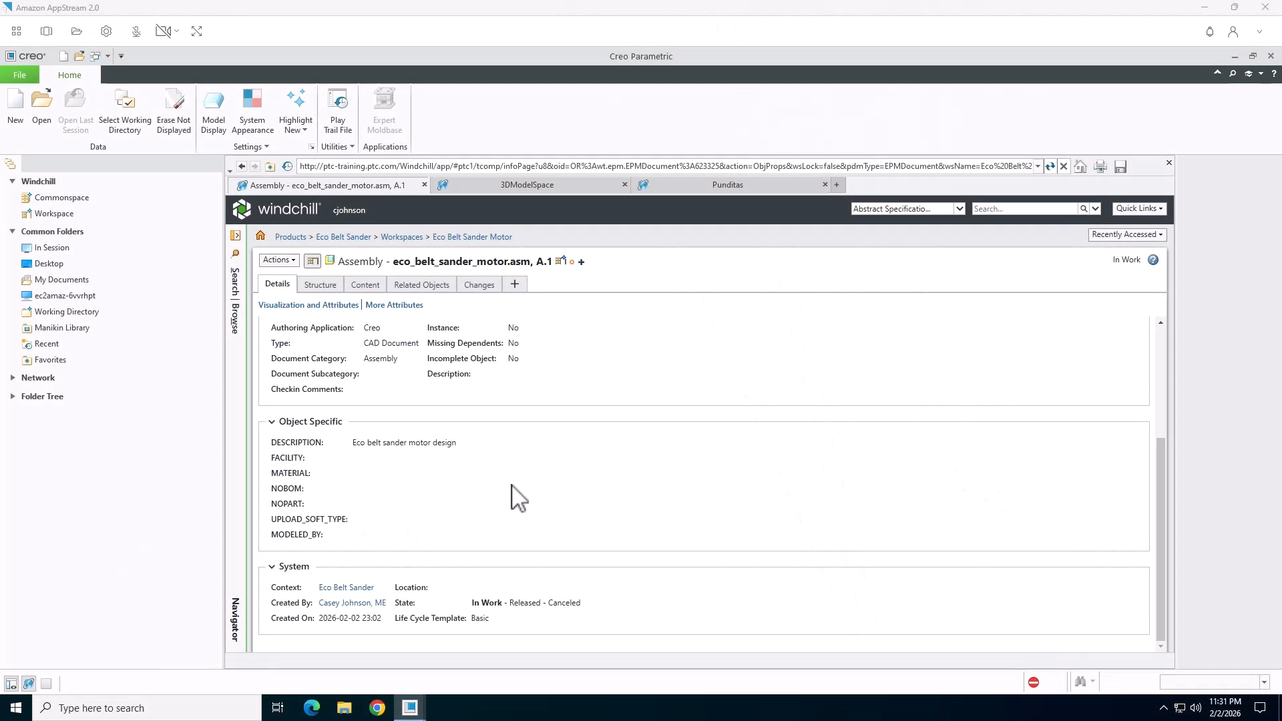
Task: Click the search magnifier icon in Windchill header
Action: (x=1084, y=209)
